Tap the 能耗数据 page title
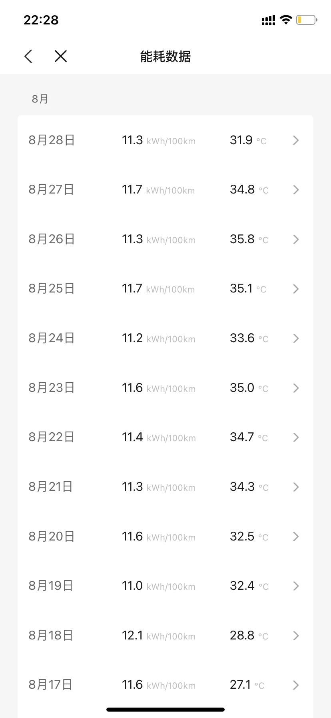Screen dimensions: 331x718 pos(165,56)
